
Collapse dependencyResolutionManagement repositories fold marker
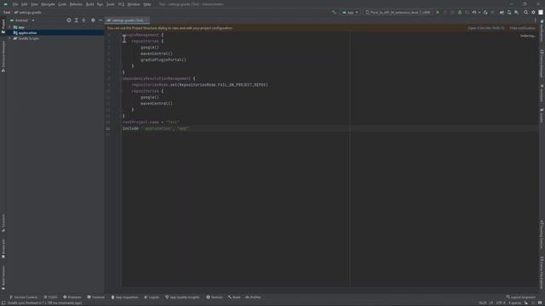pos(121,91)
